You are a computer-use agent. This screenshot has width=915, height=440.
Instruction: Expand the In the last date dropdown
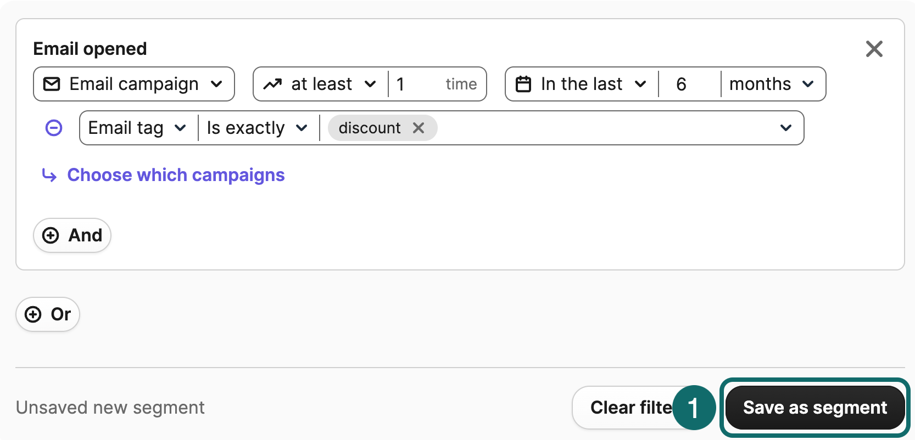coord(582,84)
